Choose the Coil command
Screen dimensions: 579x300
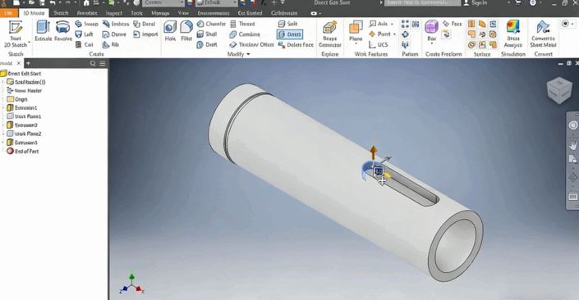(x=85, y=44)
